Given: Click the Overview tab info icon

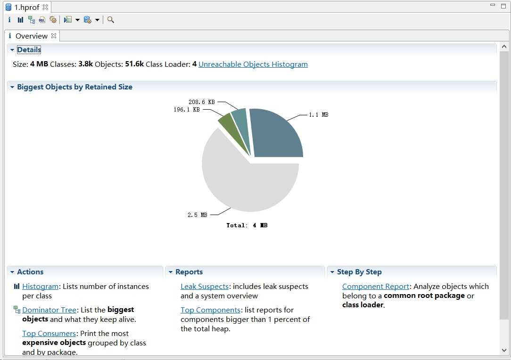Looking at the screenshot, I should [x=10, y=35].
